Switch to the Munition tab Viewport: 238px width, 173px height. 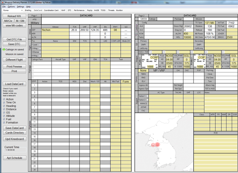[x=119, y=10]
